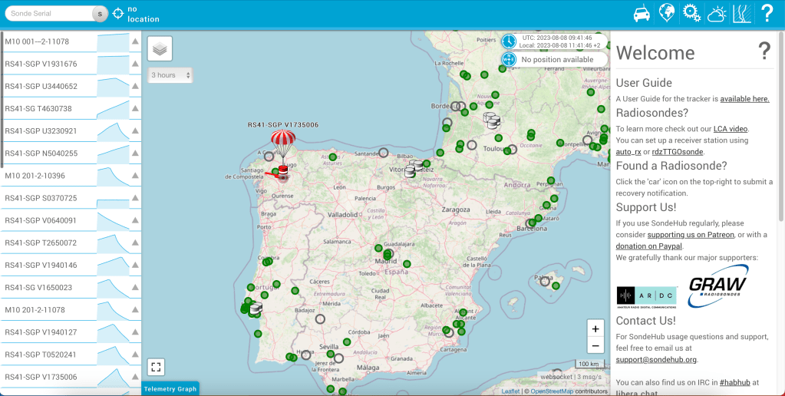The height and width of the screenshot is (396, 785).
Task: Click the Skew-T sounding chart icon
Action: [x=741, y=13]
